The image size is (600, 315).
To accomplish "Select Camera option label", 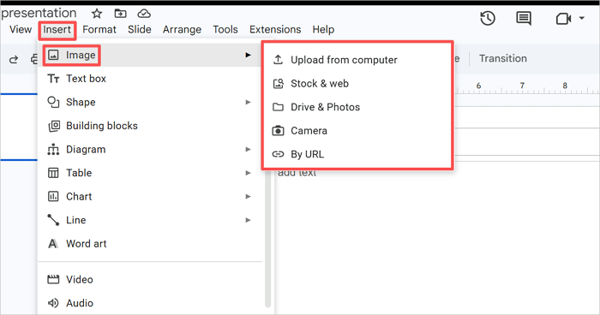I will click(x=309, y=131).
